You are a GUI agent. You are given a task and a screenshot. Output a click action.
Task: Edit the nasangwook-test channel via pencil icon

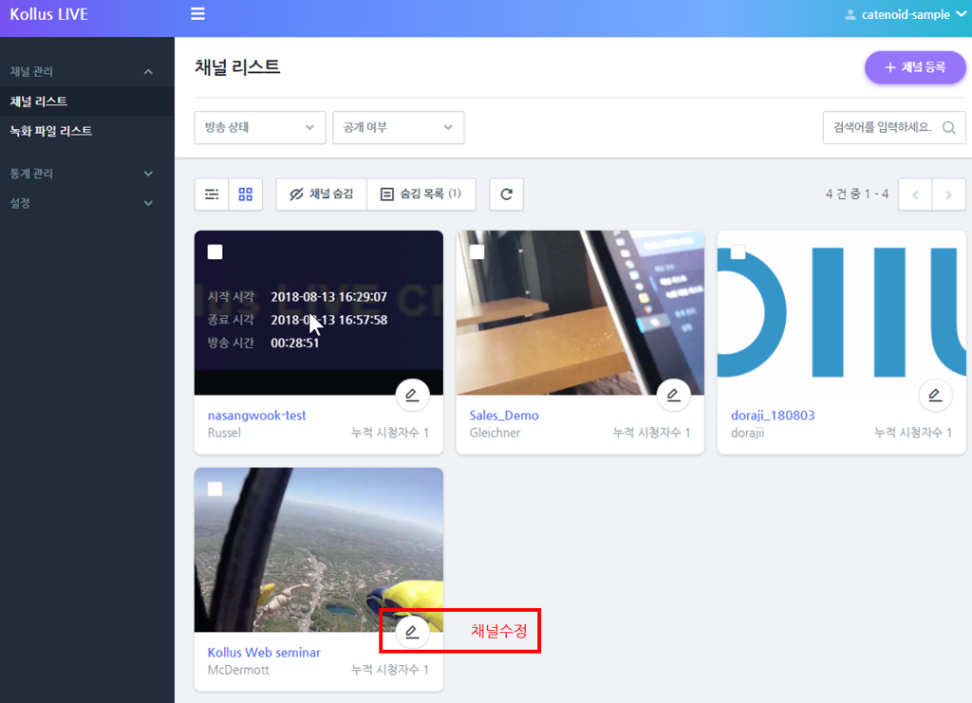[412, 395]
